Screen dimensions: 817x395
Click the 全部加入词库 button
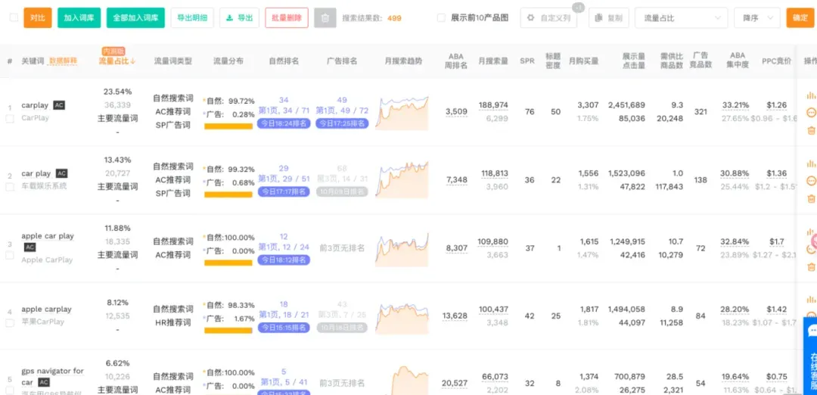point(135,17)
